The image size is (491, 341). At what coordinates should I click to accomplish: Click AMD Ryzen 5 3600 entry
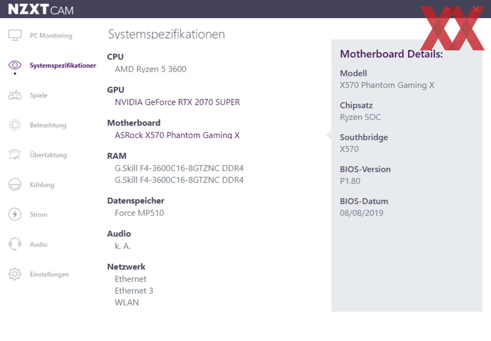coord(151,69)
